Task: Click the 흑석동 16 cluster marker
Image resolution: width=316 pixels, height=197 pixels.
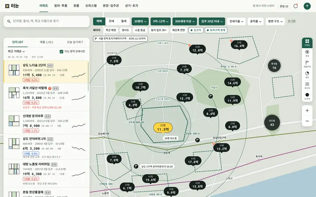Action: coord(274,66)
